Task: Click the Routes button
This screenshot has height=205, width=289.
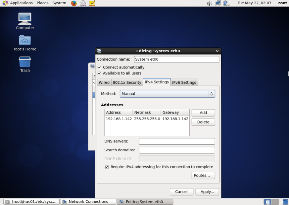Action: tap(203, 176)
